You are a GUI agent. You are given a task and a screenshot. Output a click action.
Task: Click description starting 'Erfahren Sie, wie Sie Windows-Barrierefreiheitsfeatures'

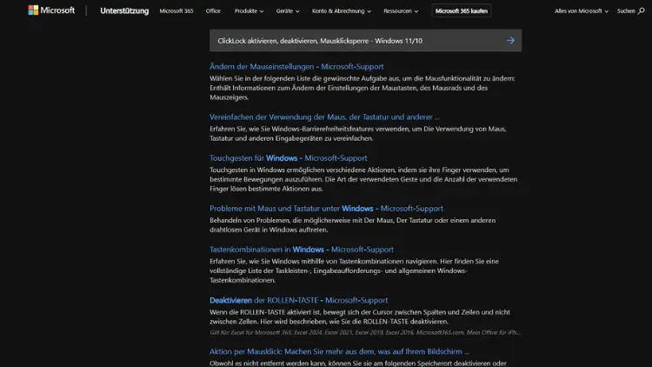click(357, 134)
